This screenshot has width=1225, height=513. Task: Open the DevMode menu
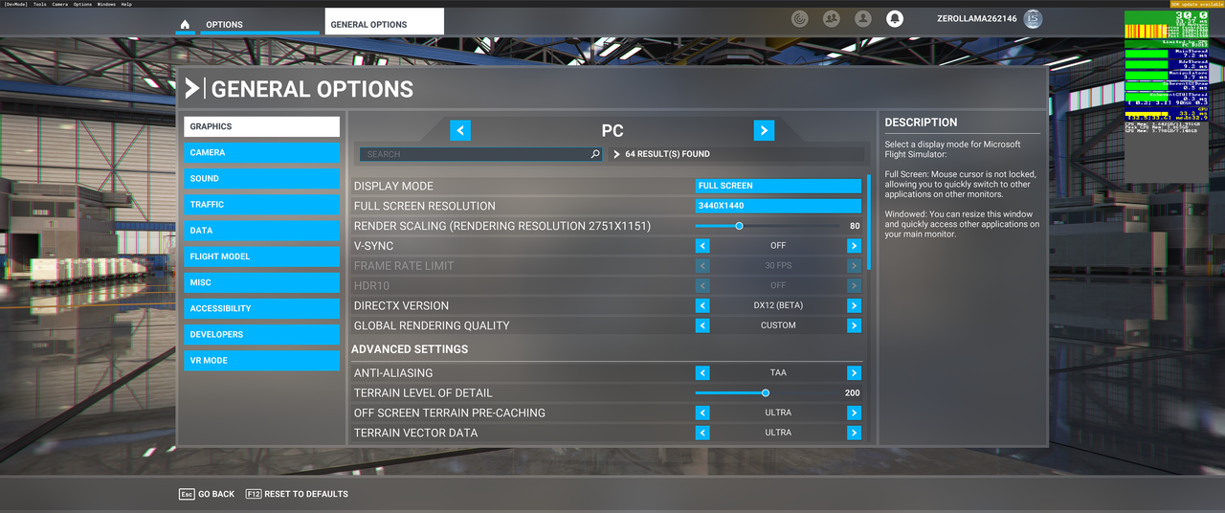(x=15, y=4)
